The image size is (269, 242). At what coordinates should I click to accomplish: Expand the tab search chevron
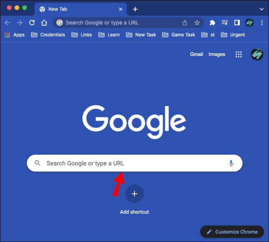262,9
